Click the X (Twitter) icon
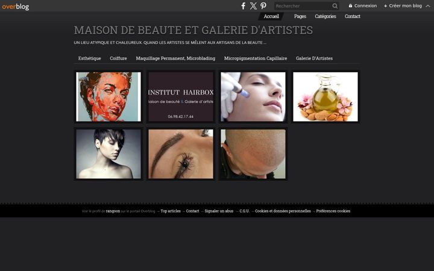The width and height of the screenshot is (434, 271). click(x=253, y=6)
